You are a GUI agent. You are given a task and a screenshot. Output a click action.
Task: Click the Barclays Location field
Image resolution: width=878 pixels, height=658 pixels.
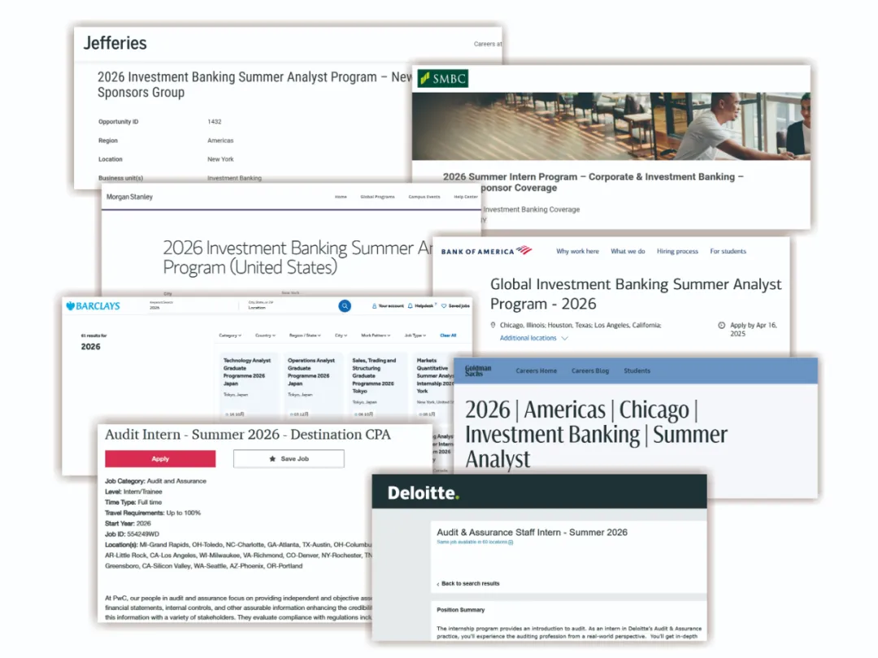click(x=289, y=305)
